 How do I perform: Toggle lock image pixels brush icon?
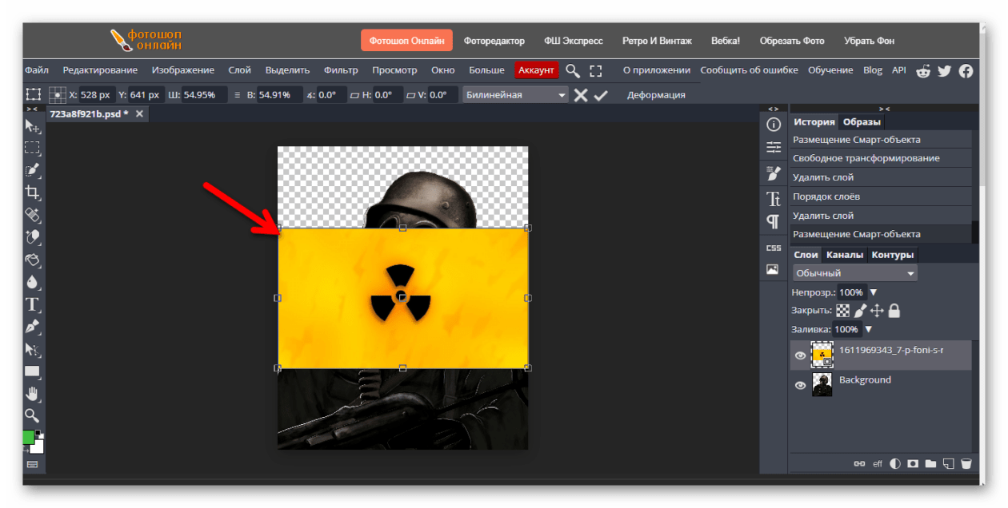point(861,311)
